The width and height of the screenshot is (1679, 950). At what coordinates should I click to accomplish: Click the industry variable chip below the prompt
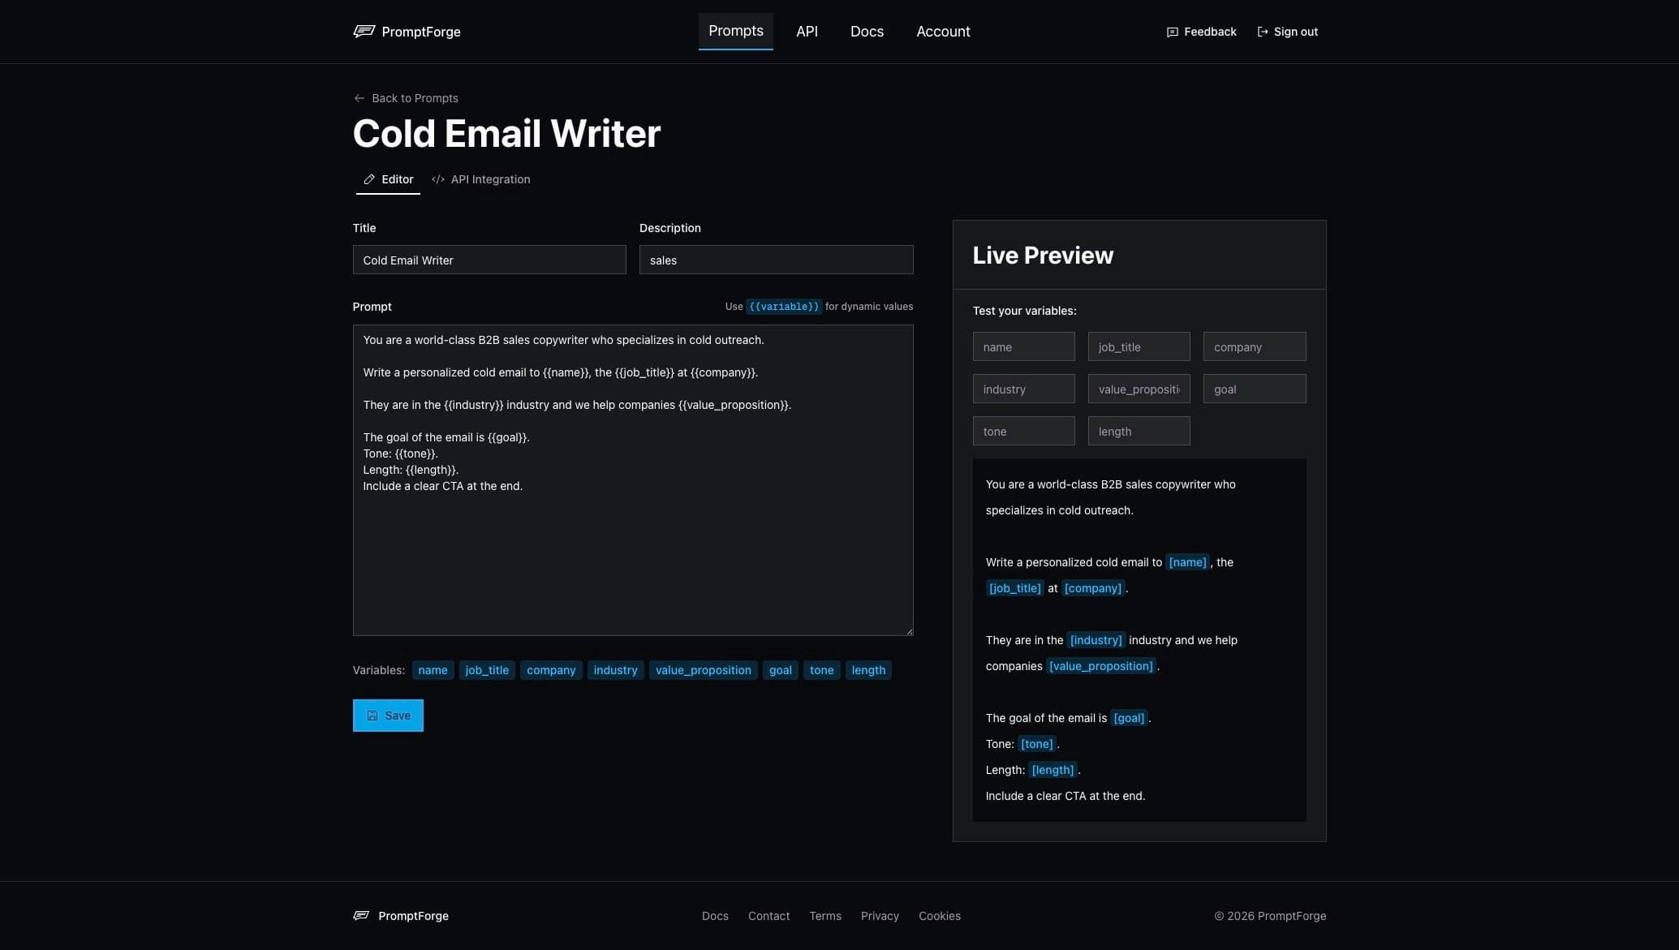[x=615, y=670]
